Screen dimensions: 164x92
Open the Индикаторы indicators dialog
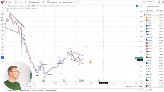[x=34, y=2]
